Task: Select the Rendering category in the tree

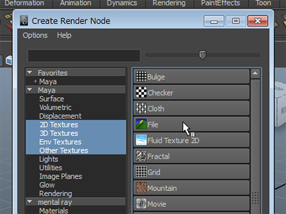Action: click(x=55, y=193)
